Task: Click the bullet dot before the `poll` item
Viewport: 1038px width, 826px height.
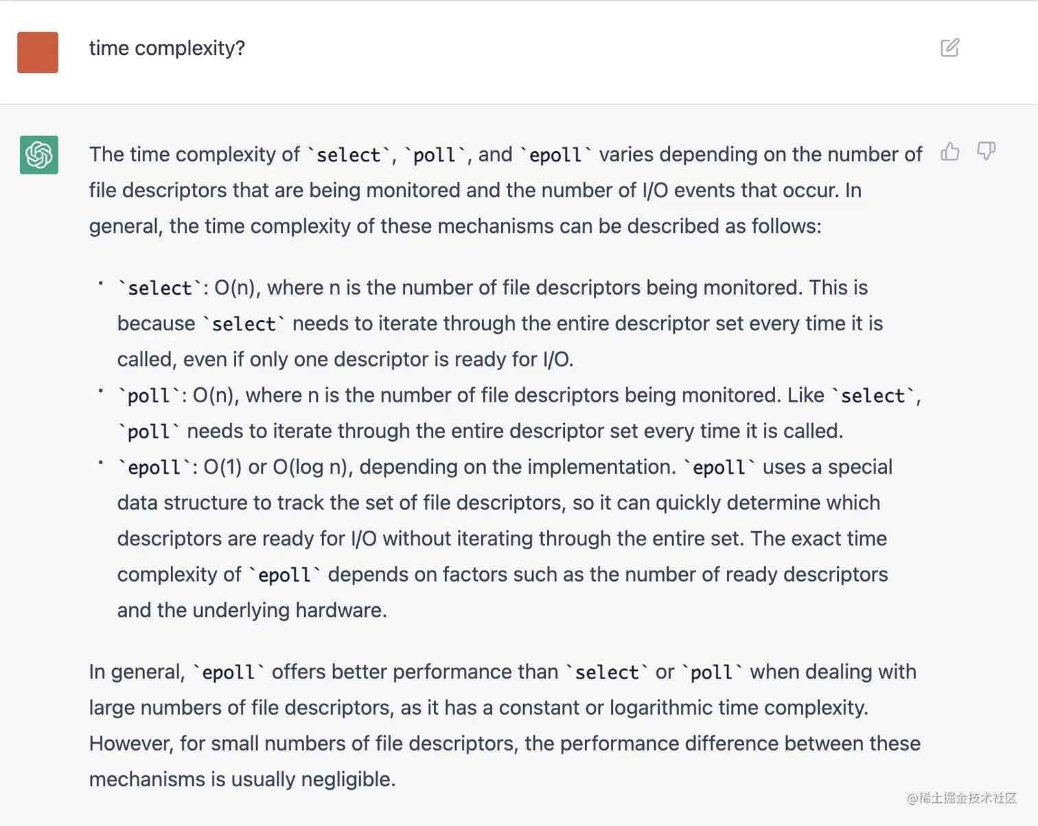Action: (100, 391)
